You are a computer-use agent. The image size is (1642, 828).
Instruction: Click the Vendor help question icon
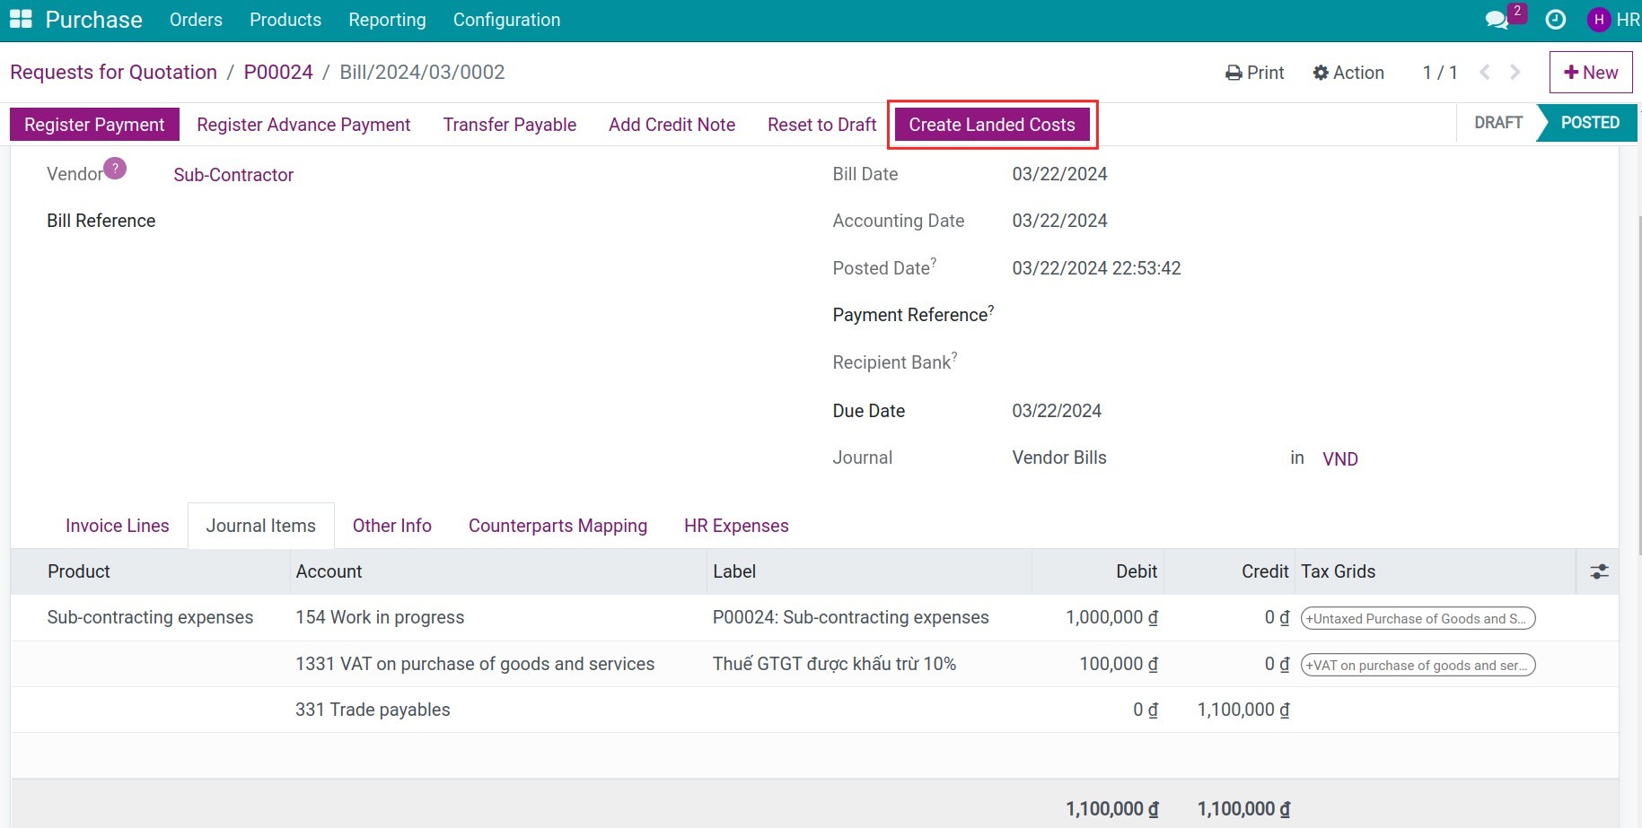coord(115,168)
